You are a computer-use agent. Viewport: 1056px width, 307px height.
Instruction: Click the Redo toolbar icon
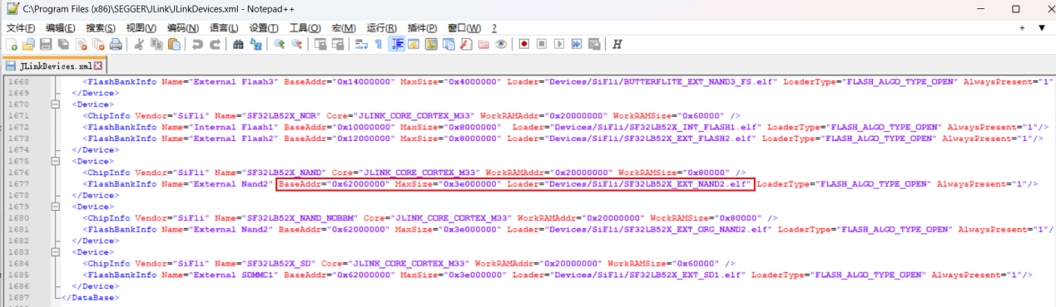[x=215, y=44]
